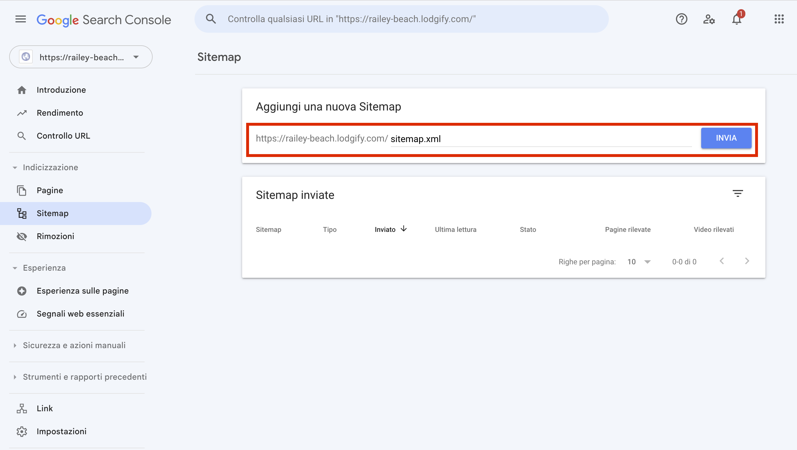Collapse the Esperienza section
Image resolution: width=797 pixels, height=450 pixels.
15,268
